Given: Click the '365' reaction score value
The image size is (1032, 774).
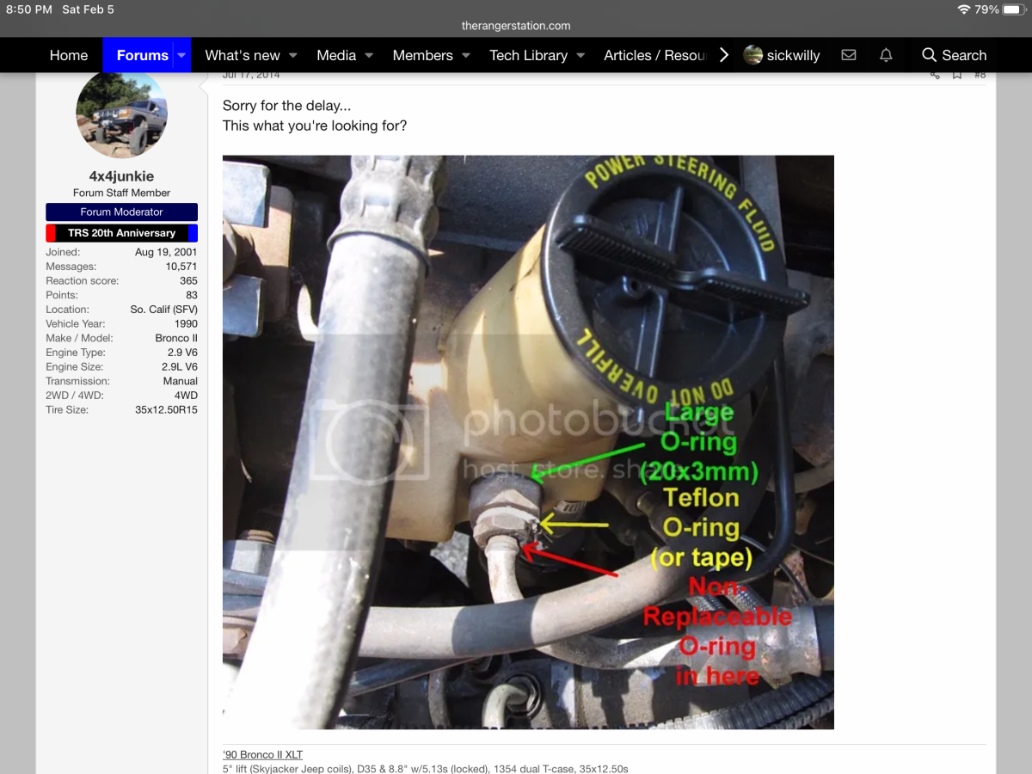Looking at the screenshot, I should (188, 280).
